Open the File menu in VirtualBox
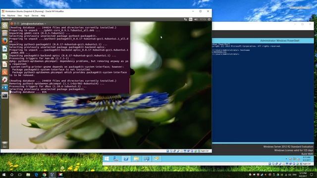Screen dimensions: 317x178 click(x=3, y=15)
